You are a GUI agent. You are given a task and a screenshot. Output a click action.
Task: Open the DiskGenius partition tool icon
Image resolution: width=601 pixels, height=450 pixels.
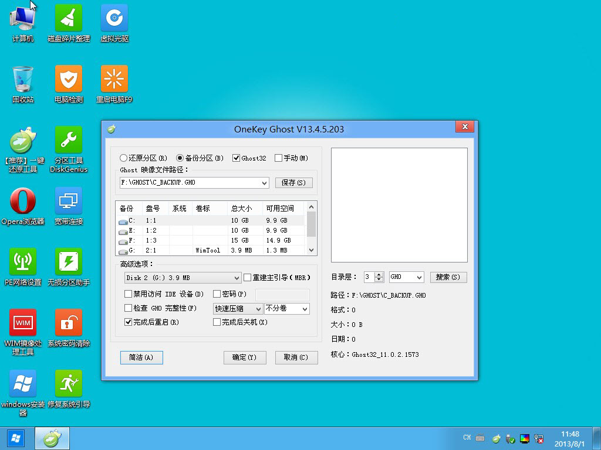[x=69, y=149]
